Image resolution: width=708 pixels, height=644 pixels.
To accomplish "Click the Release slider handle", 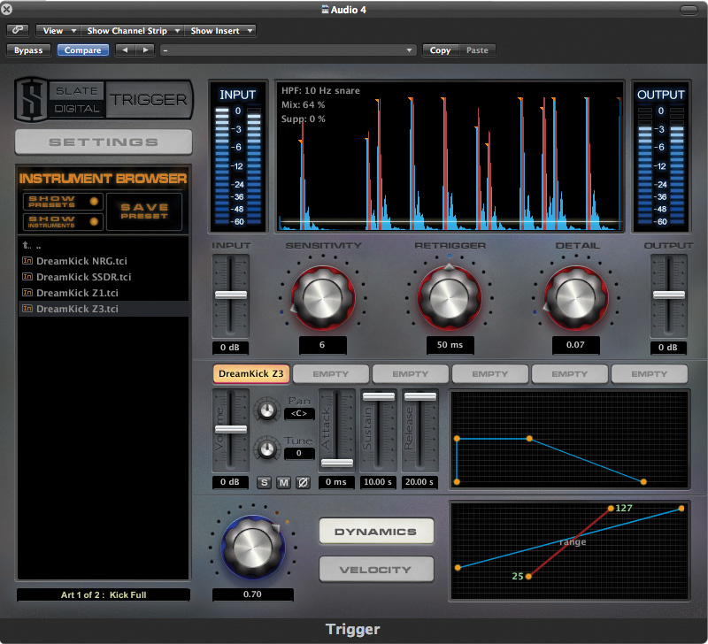I will click(x=419, y=396).
